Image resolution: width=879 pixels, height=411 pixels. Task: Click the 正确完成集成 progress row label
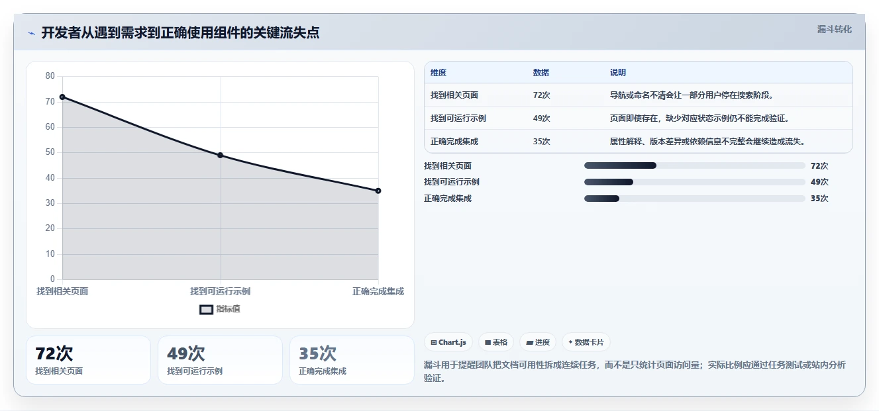448,199
